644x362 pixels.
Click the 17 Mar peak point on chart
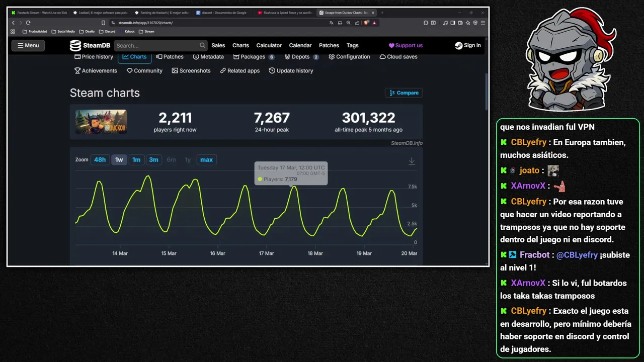[293, 187]
